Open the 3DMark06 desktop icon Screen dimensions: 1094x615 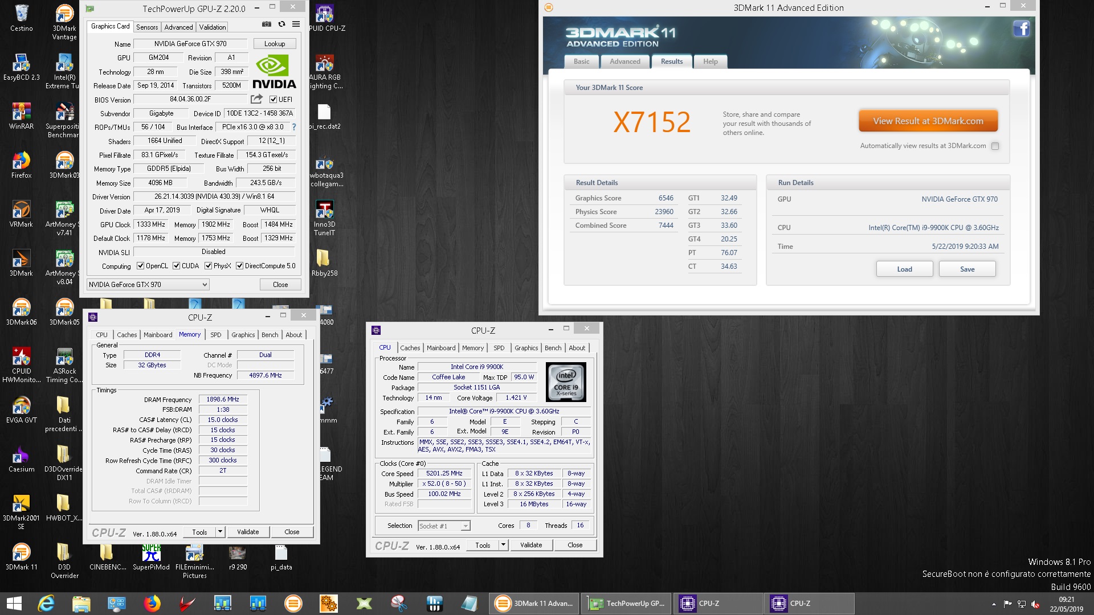coord(22,312)
